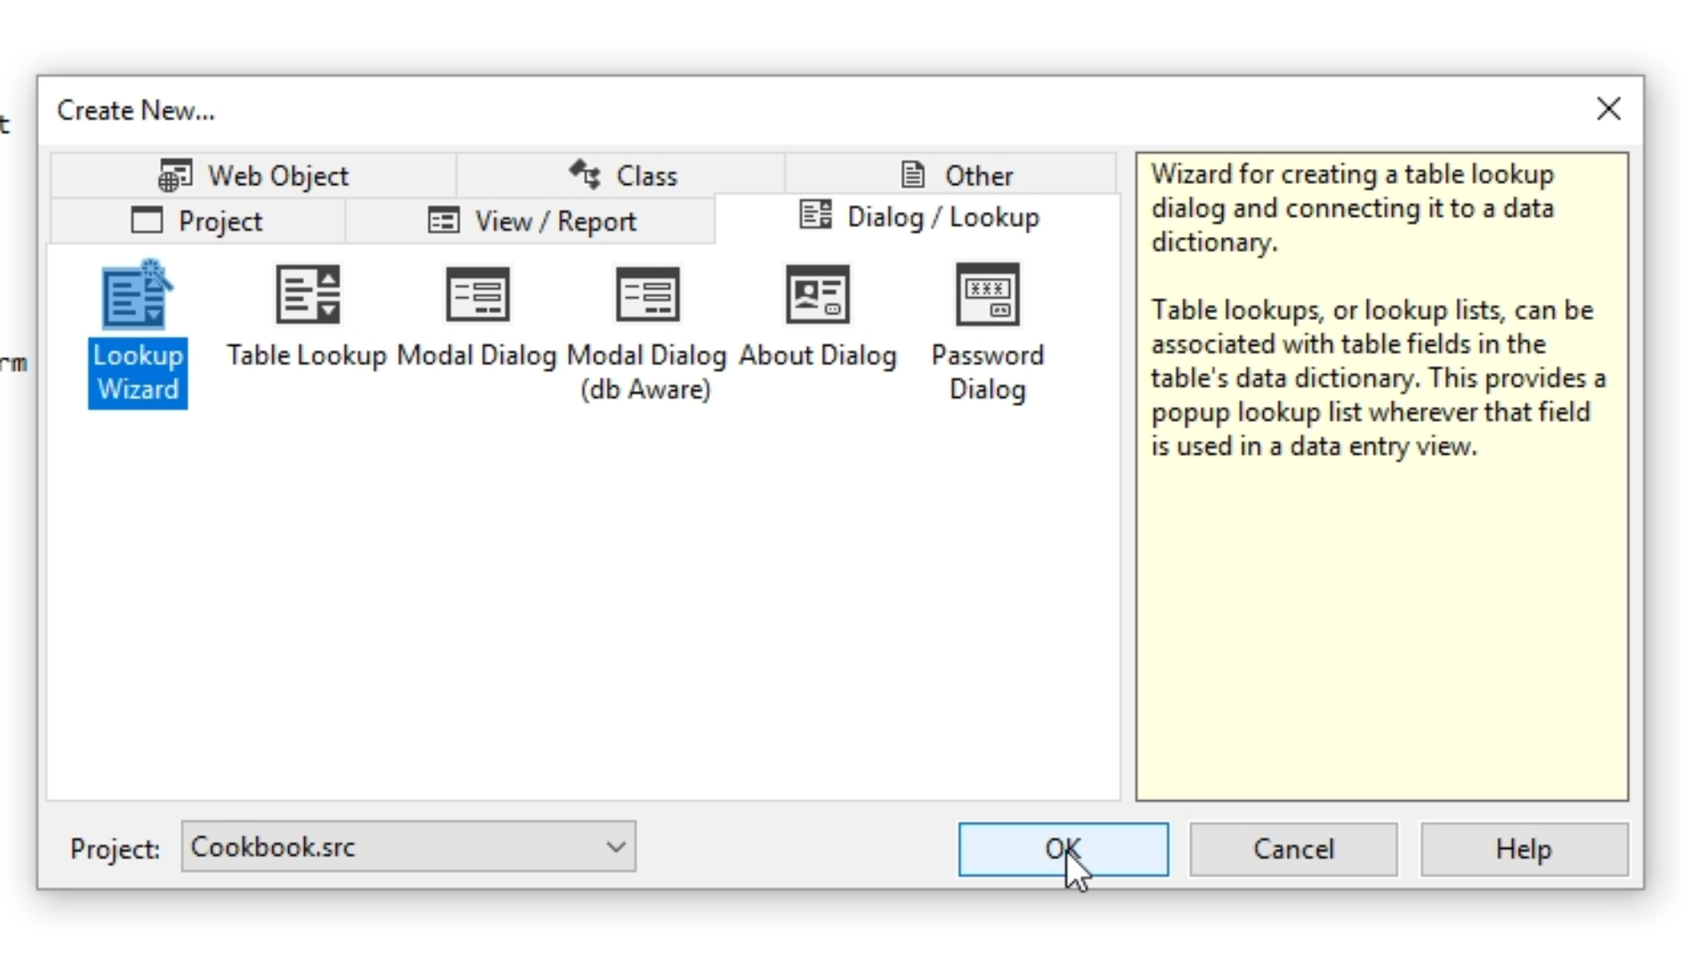Go to the Project tab
The image size is (1698, 955).
point(197,220)
